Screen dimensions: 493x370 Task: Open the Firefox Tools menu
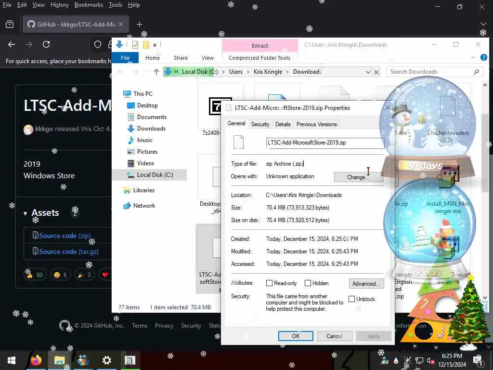[116, 5]
